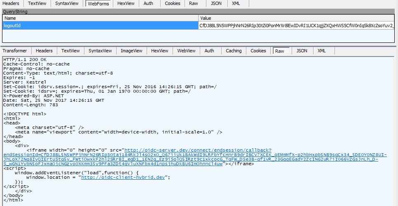Click the Content-Length: 783 line
This screenshot has width=398, height=206.
[30, 105]
